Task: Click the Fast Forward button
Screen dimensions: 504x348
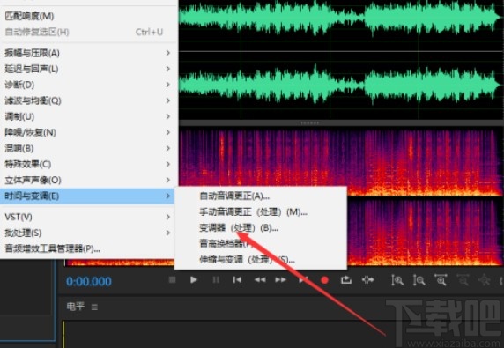Action: (280, 280)
